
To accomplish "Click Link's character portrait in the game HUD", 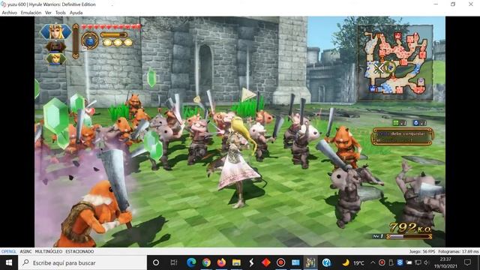I will click(55, 58).
